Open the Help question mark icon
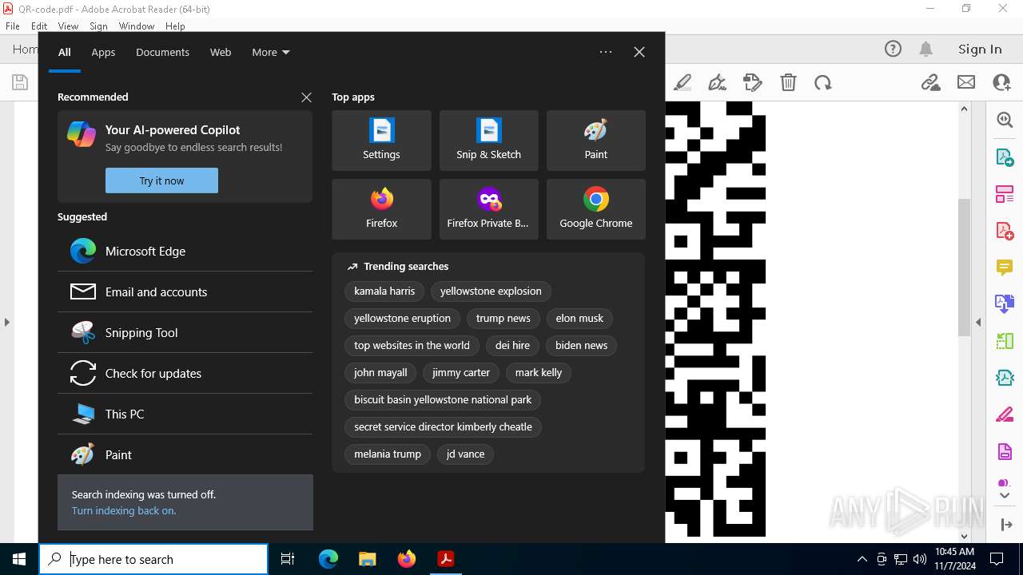This screenshot has width=1023, height=575. point(893,49)
